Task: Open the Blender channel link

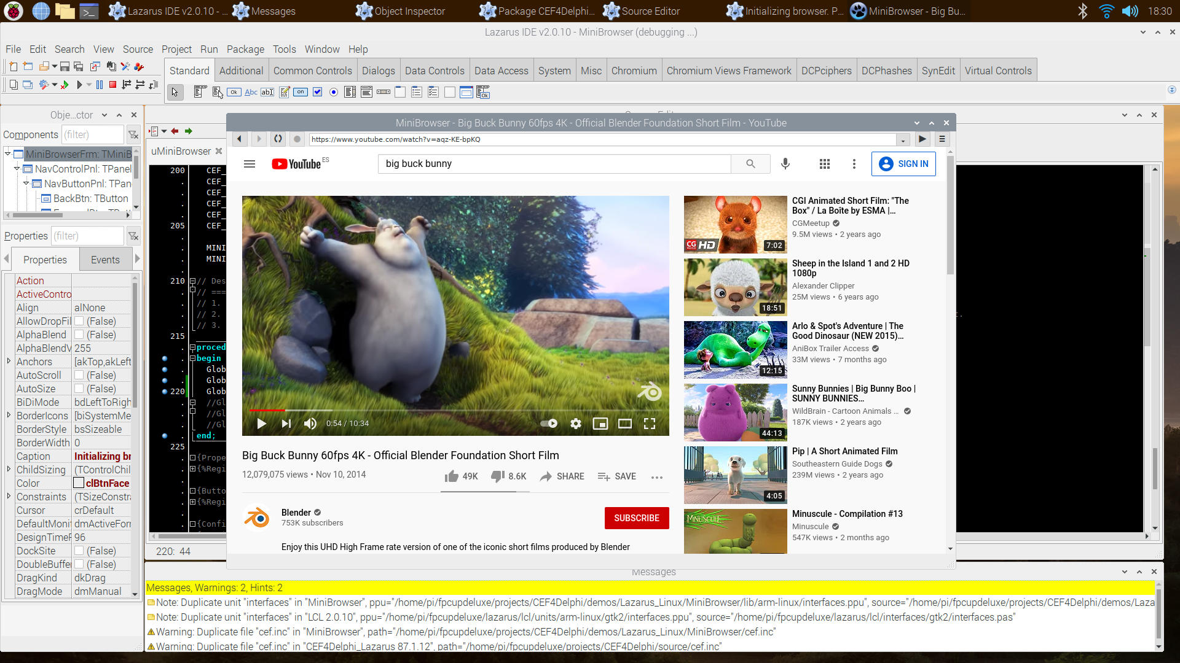Action: [296, 513]
